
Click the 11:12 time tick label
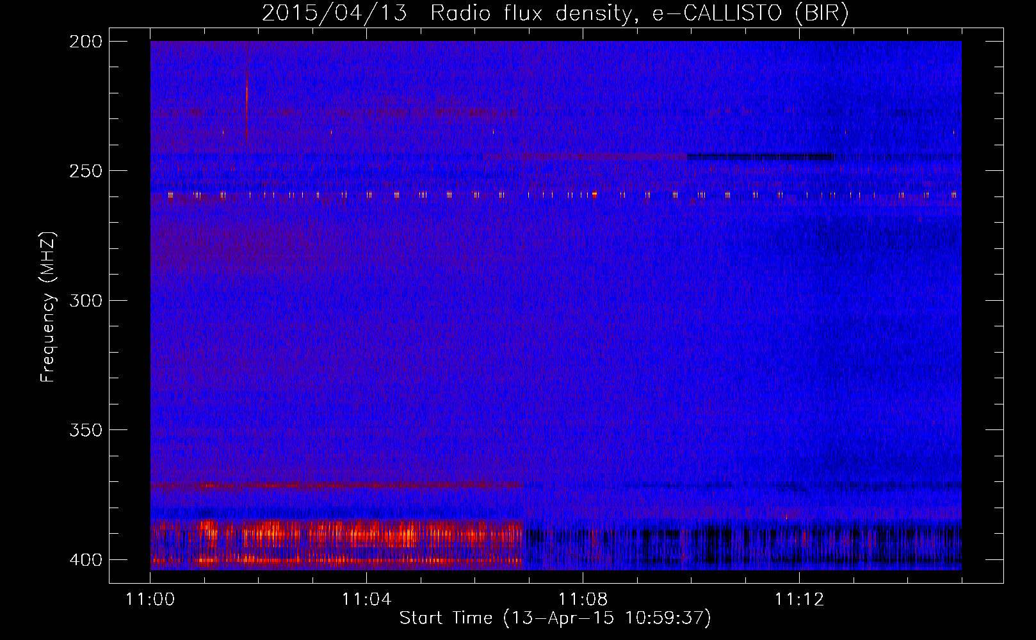tap(799, 599)
